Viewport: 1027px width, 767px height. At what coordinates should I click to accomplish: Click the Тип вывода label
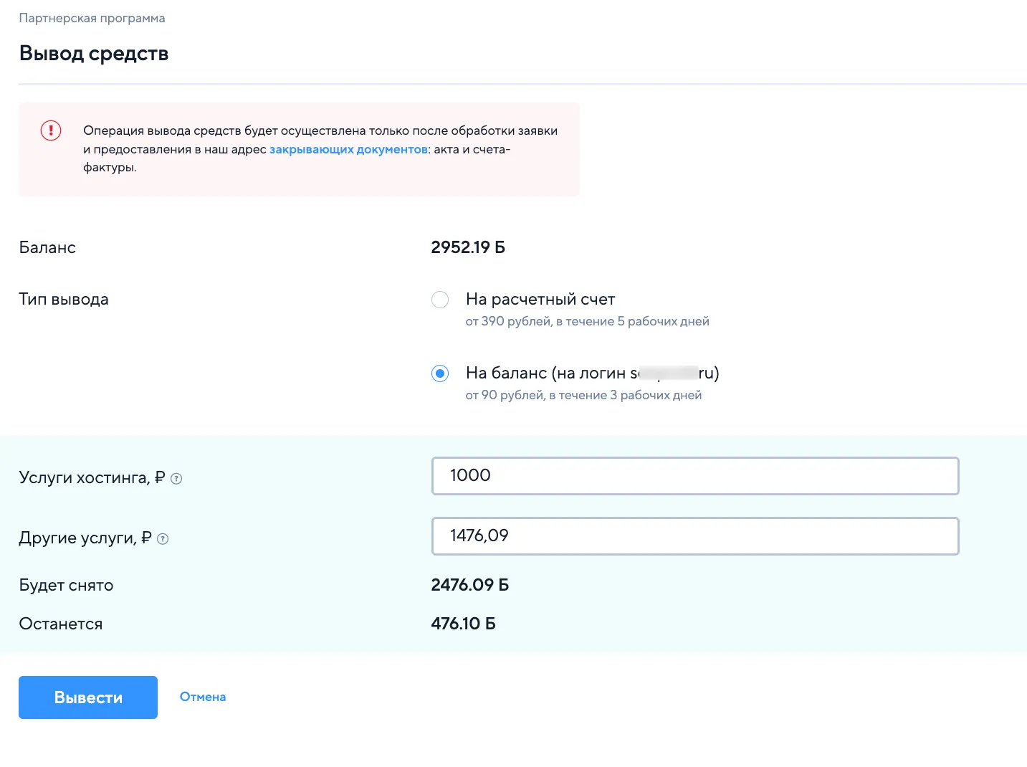pos(64,300)
